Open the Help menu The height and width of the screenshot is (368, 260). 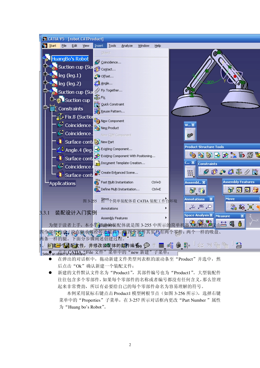tap(158, 46)
